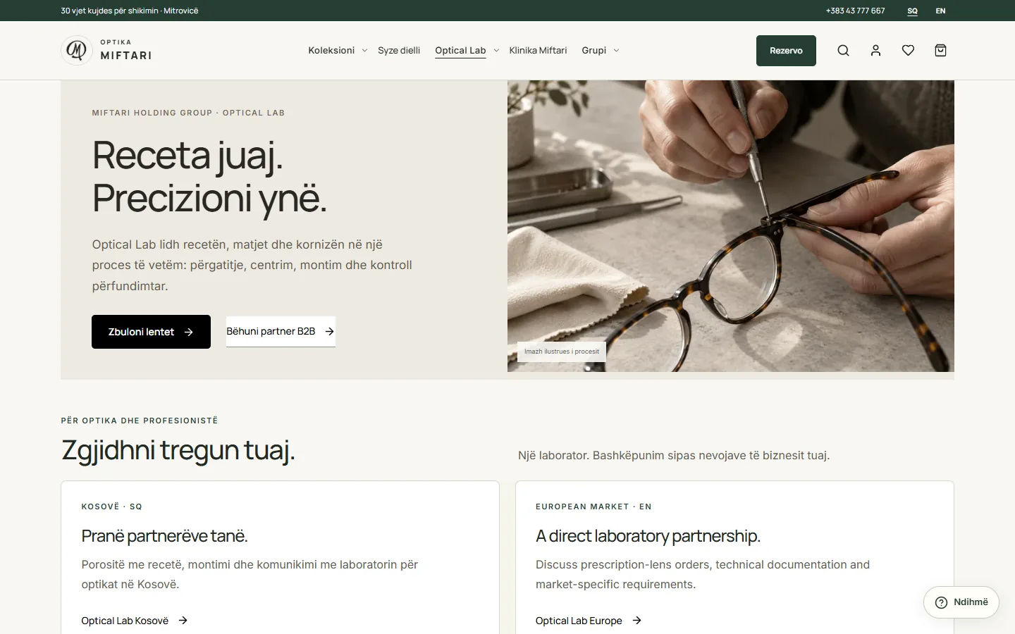Click the arrow inside Zbuloni lentet button
1015x634 pixels.
188,332
